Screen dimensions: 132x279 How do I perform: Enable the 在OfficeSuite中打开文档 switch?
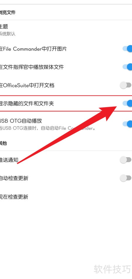pyautogui.click(x=126, y=85)
